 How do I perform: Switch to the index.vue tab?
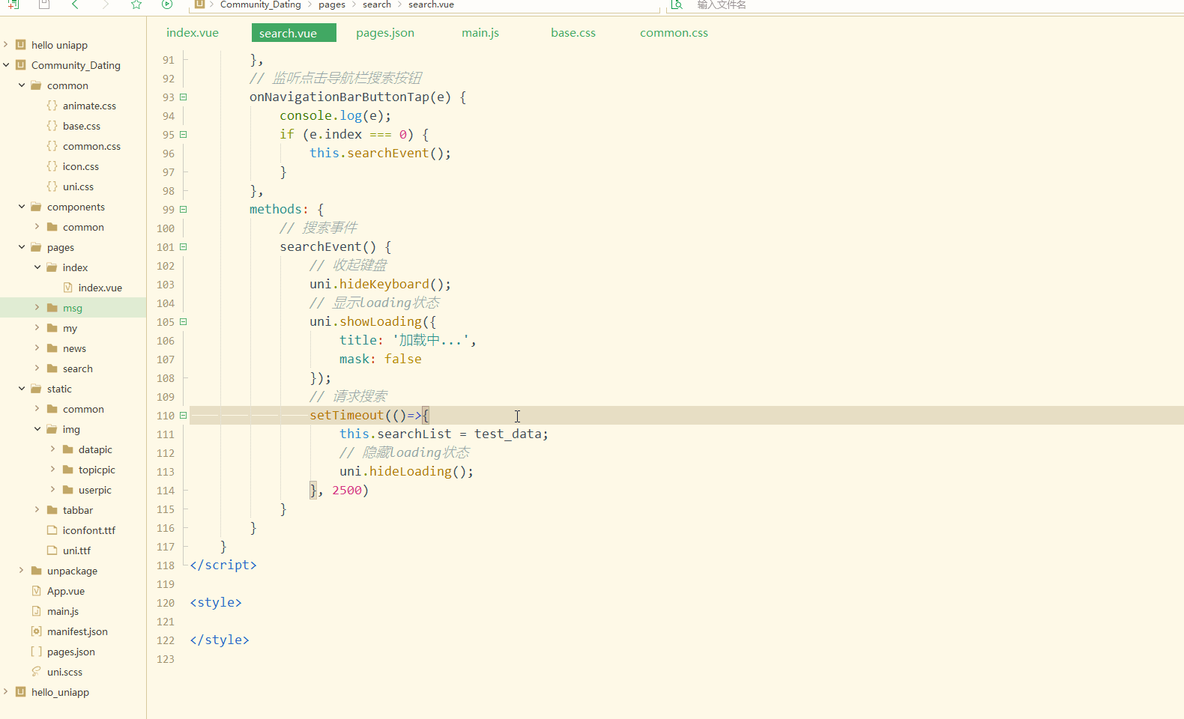193,33
